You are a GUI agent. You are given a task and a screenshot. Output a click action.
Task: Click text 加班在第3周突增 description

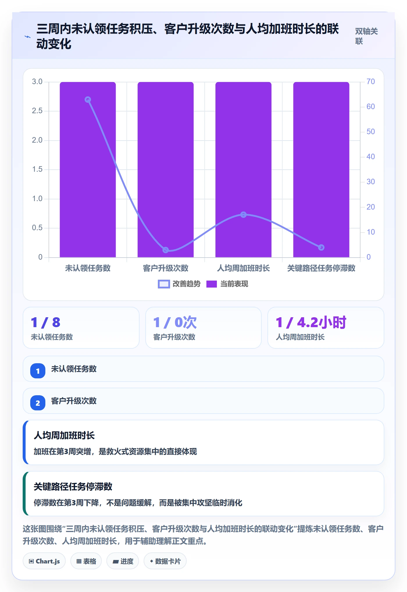[x=115, y=451]
